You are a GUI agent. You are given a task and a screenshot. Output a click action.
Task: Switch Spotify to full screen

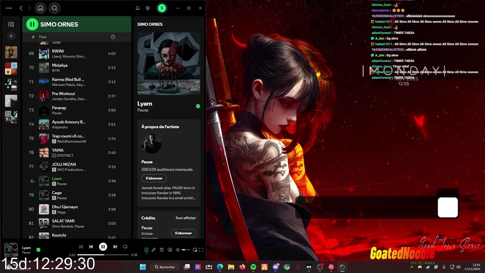pyautogui.click(x=201, y=250)
